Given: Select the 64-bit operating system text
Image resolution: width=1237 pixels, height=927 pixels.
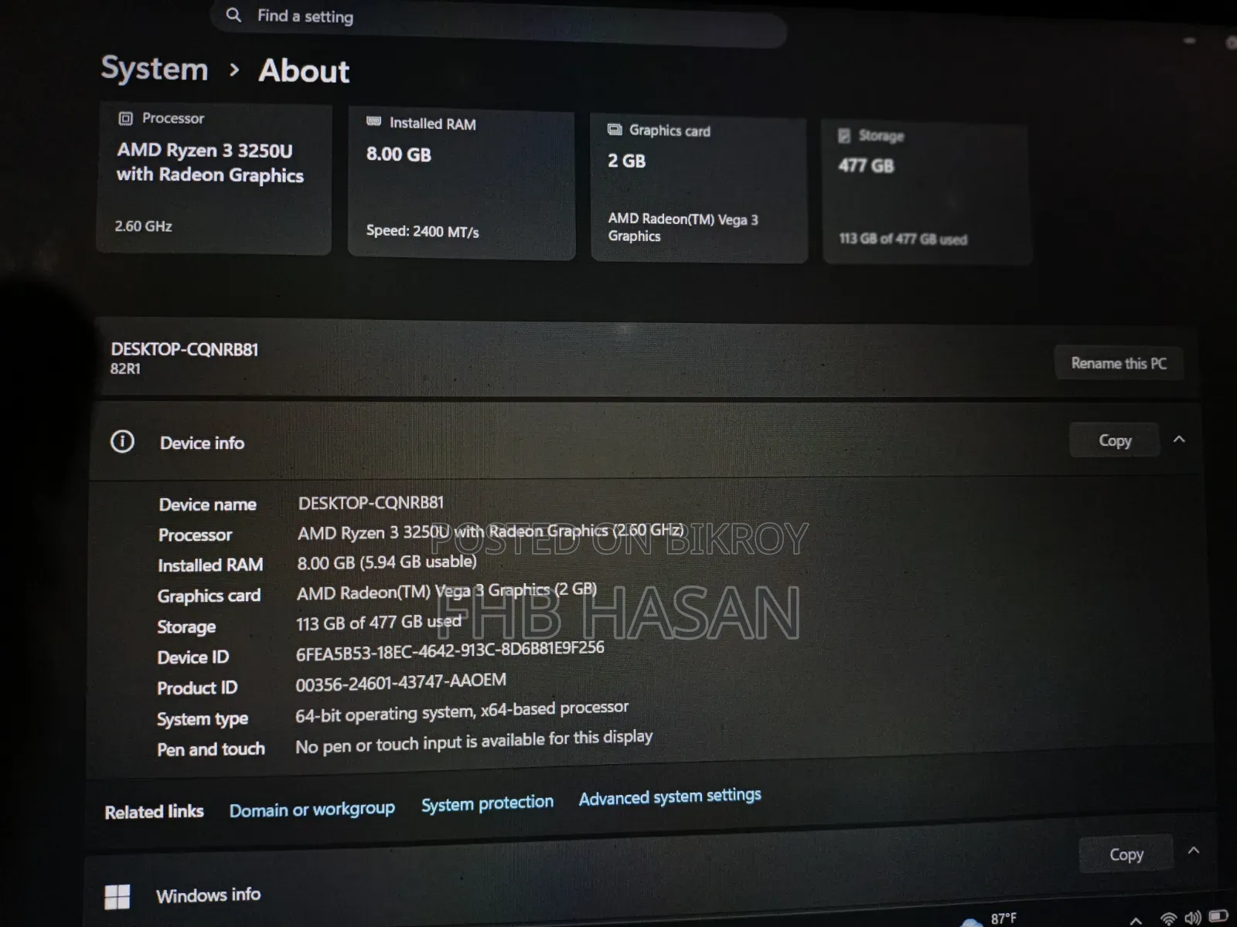Looking at the screenshot, I should pyautogui.click(x=462, y=711).
